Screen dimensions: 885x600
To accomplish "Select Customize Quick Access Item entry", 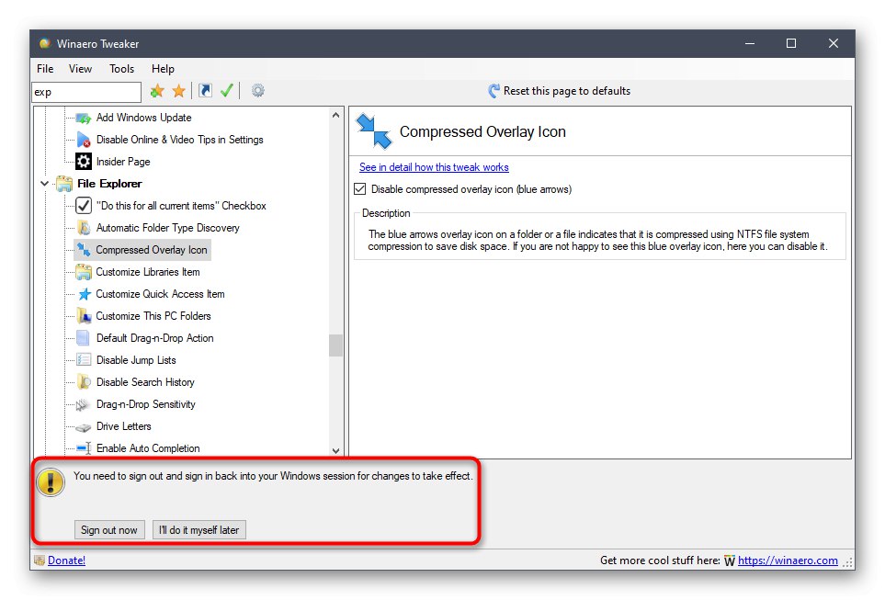I will [160, 294].
